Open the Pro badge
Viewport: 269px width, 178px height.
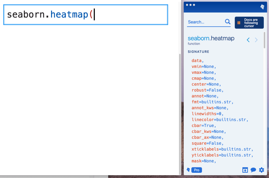[197, 170]
